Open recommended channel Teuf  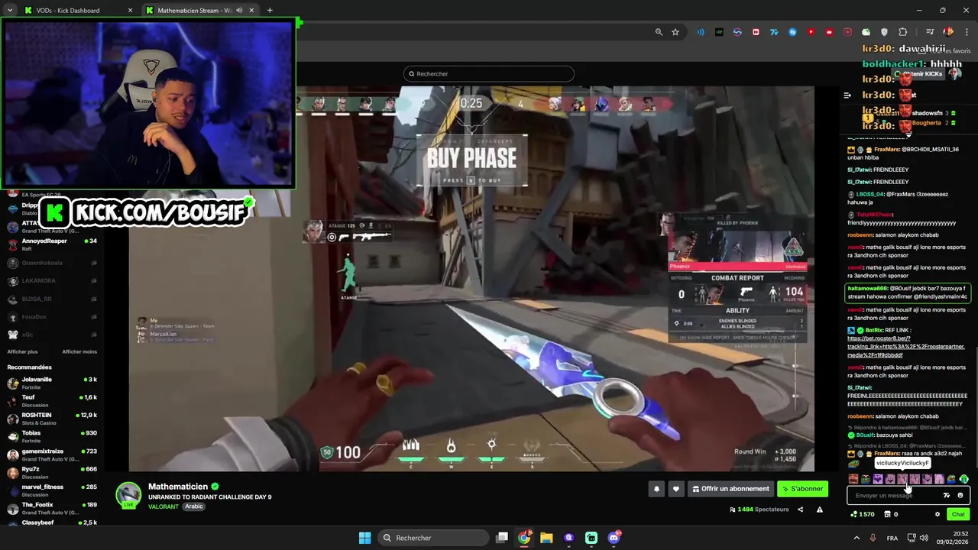pyautogui.click(x=52, y=400)
